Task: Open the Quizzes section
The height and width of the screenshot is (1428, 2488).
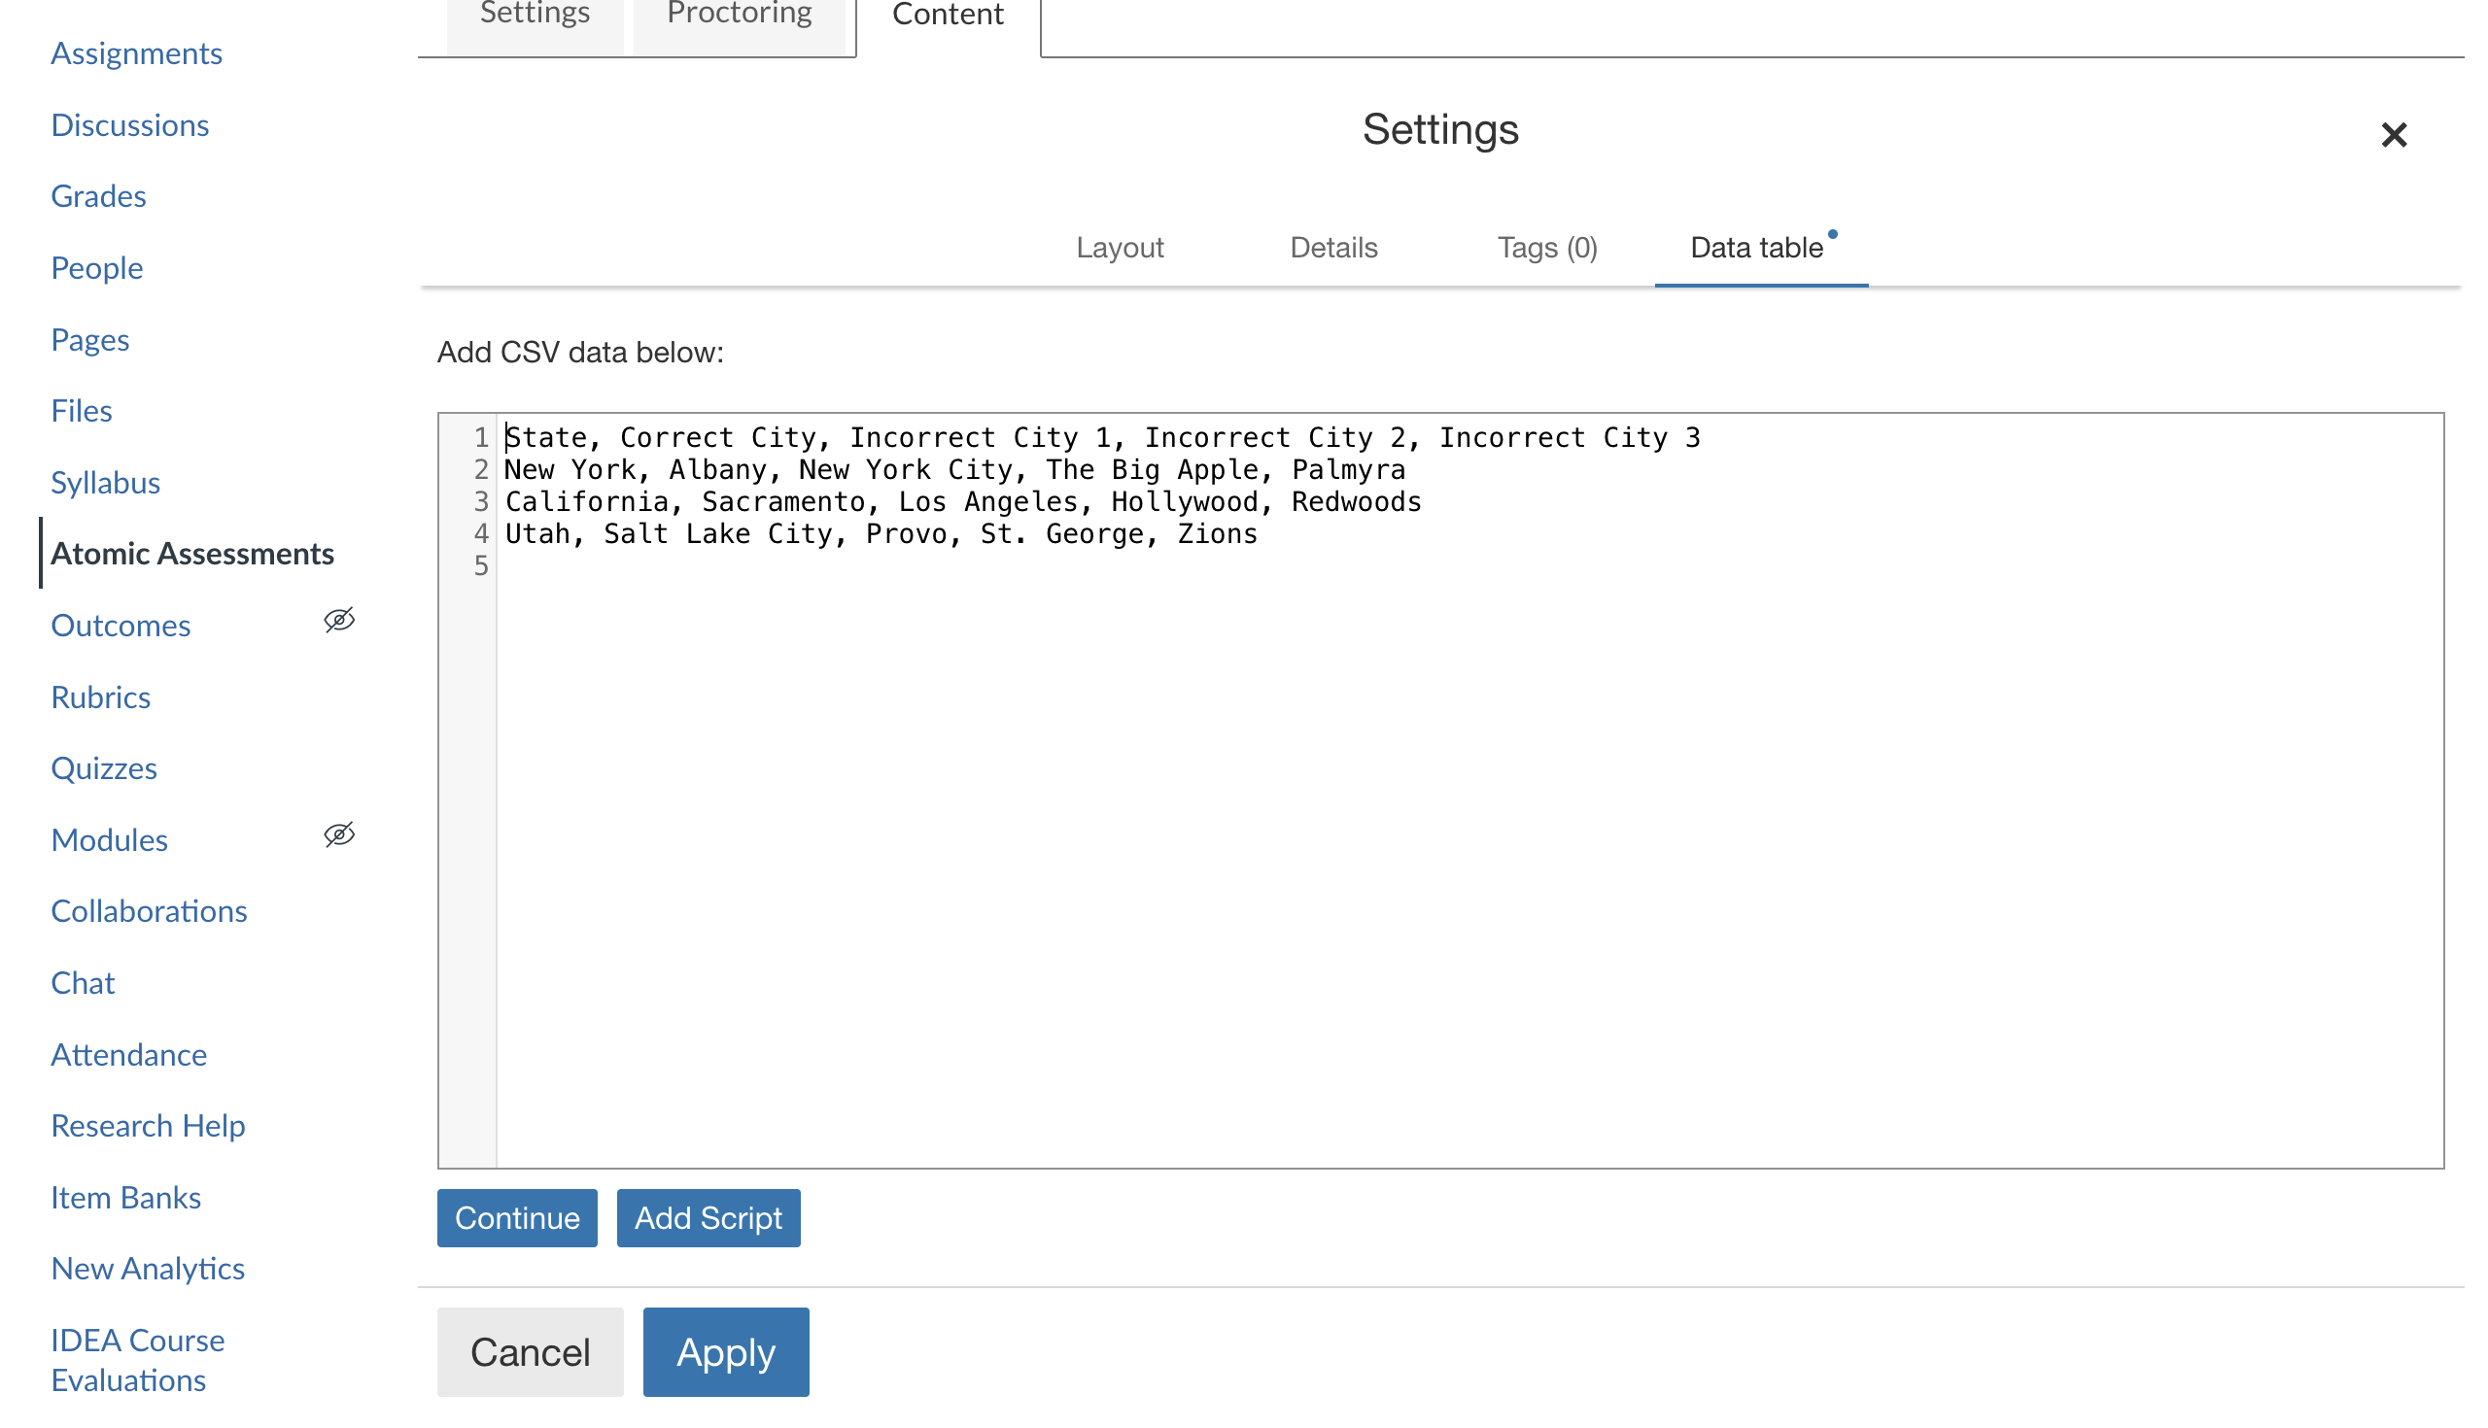Action: tap(103, 768)
